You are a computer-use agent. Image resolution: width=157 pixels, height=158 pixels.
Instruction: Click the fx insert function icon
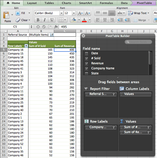pos(56,27)
